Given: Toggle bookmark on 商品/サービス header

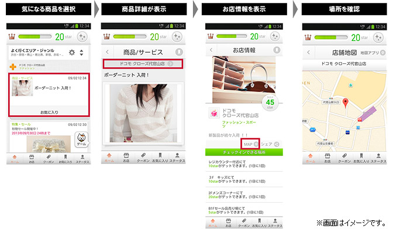Looking at the screenshot, I should coord(179,52).
